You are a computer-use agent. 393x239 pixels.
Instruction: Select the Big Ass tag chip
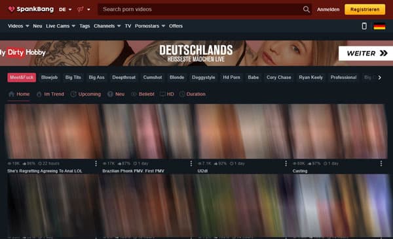(x=96, y=78)
